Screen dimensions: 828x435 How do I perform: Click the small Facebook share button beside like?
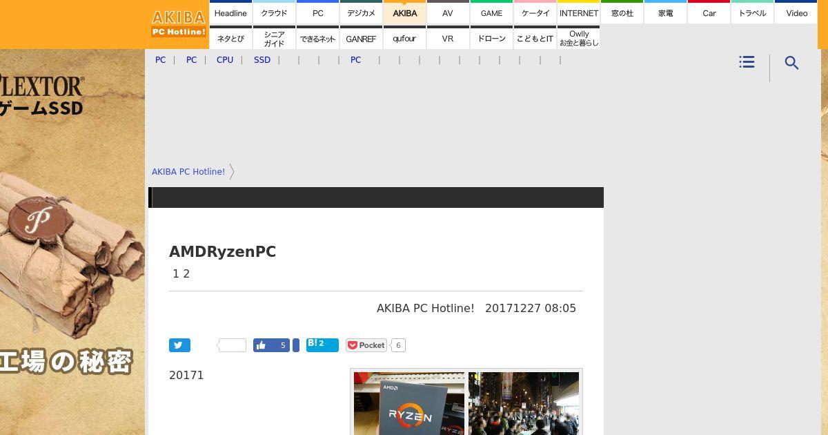click(x=296, y=345)
